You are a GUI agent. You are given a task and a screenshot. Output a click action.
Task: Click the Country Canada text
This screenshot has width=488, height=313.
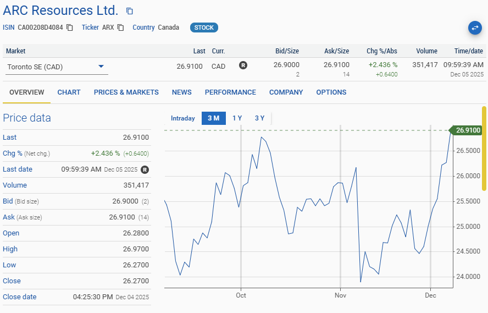[156, 28]
